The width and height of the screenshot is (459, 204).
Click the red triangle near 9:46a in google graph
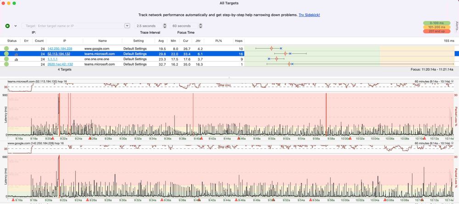(236, 199)
